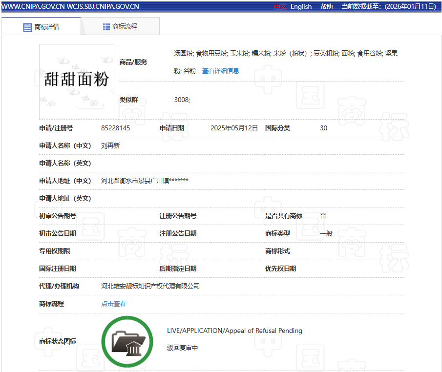Click 点击查看 next to 商标流程

tap(113, 304)
